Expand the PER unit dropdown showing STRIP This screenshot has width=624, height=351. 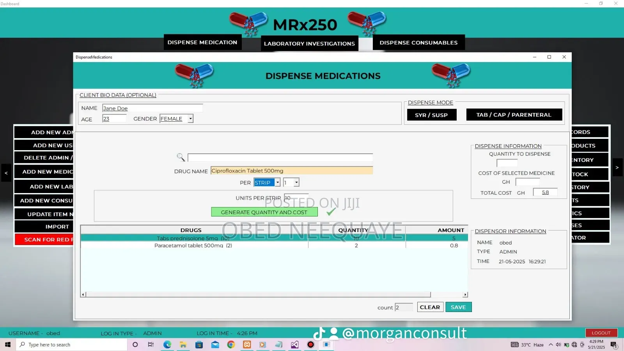tap(277, 182)
